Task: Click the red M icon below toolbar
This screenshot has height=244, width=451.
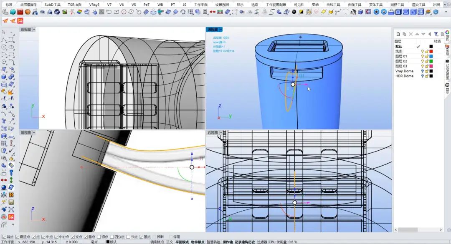Action: (20, 21)
